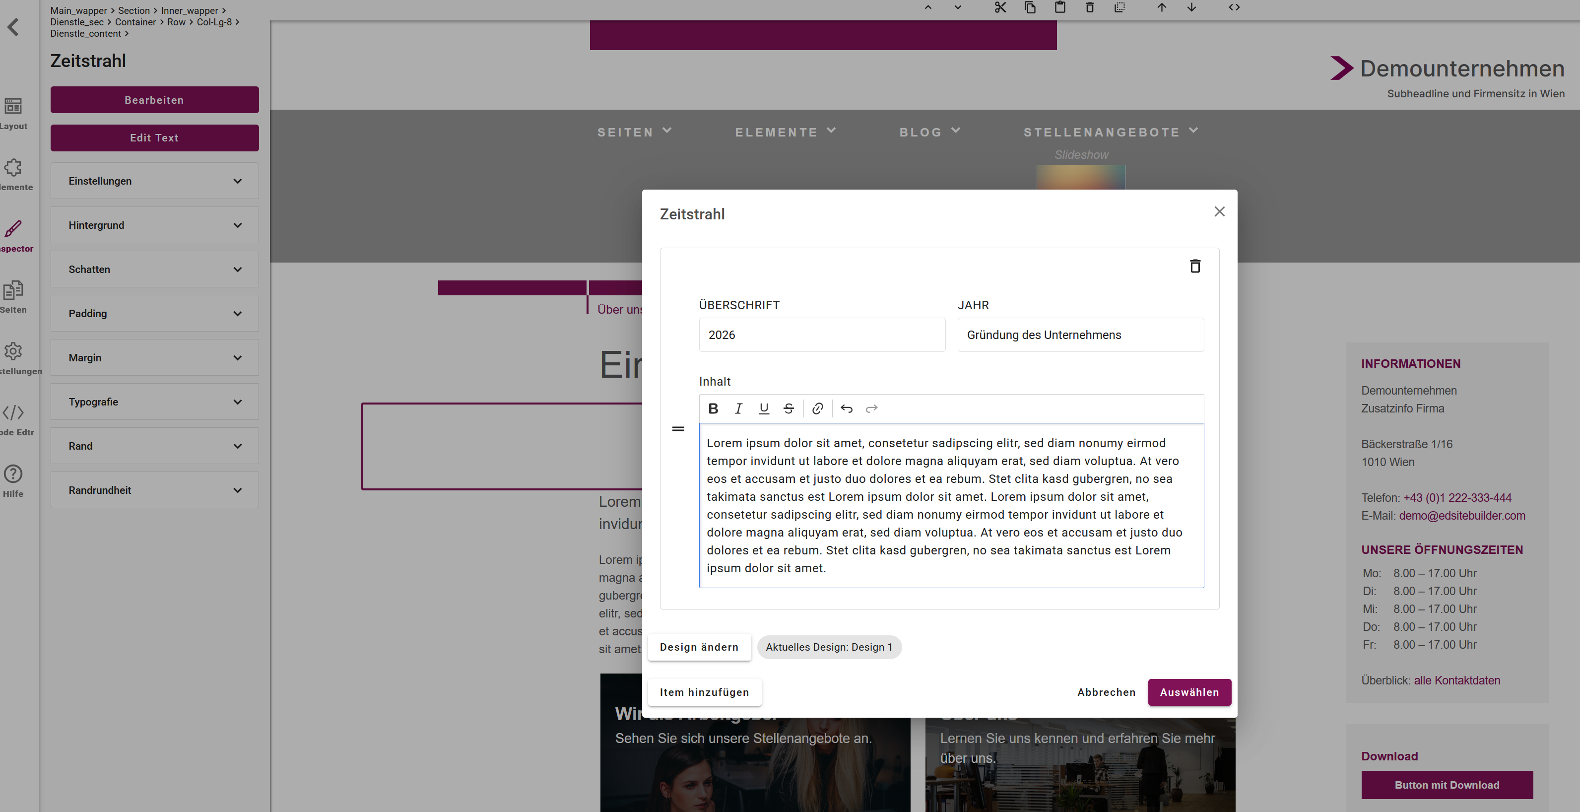The width and height of the screenshot is (1580, 812).
Task: Click the Design ändern button
Action: 699,647
